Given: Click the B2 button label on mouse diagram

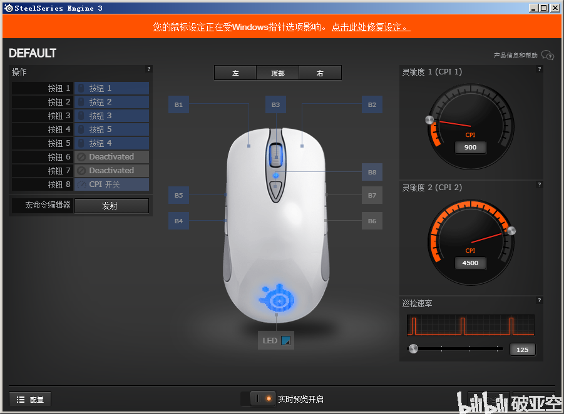Looking at the screenshot, I should (x=372, y=104).
